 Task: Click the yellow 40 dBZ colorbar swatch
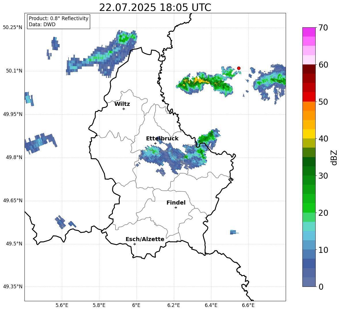pos(309,134)
